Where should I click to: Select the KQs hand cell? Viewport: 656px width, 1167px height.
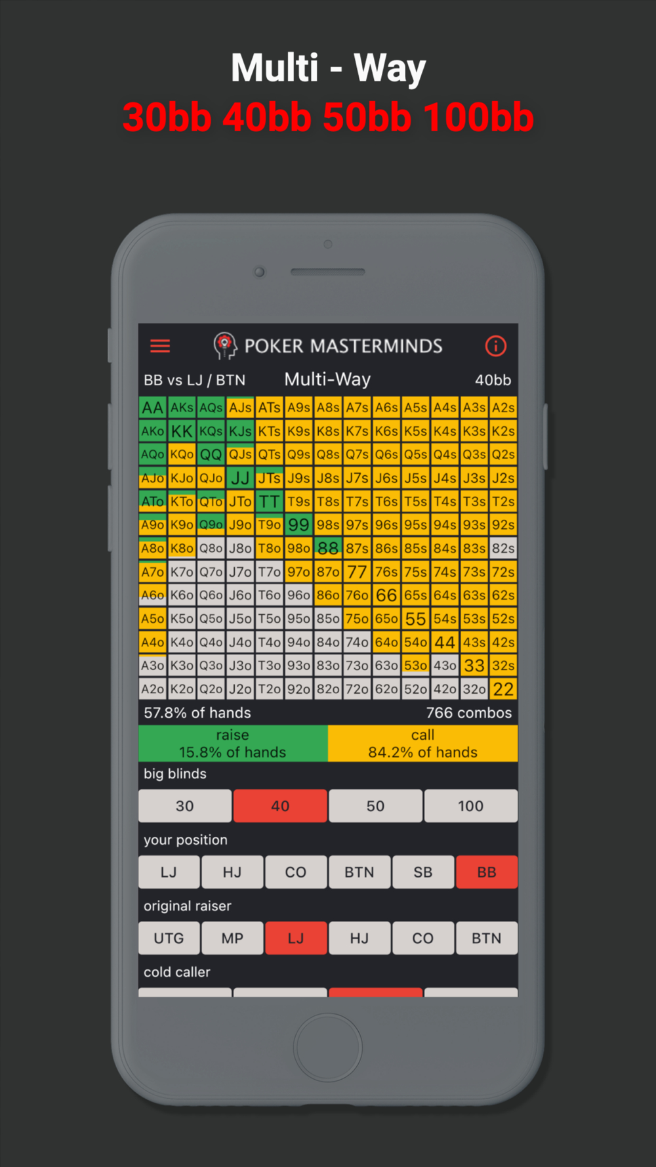pyautogui.click(x=211, y=431)
